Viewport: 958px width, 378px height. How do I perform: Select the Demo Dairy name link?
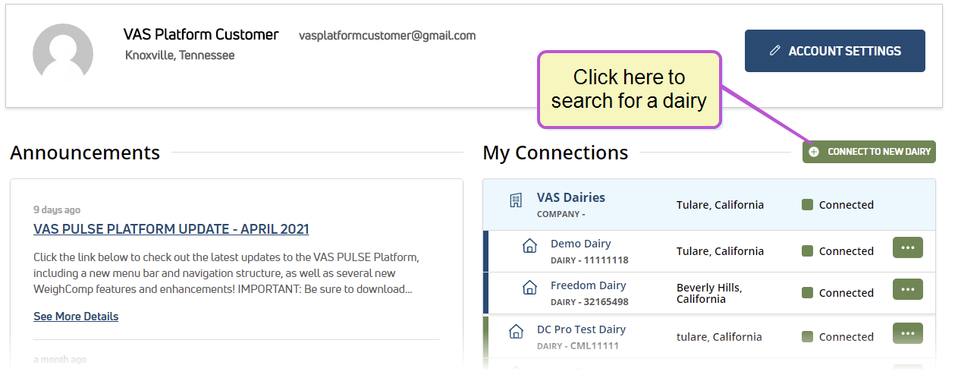tap(581, 244)
